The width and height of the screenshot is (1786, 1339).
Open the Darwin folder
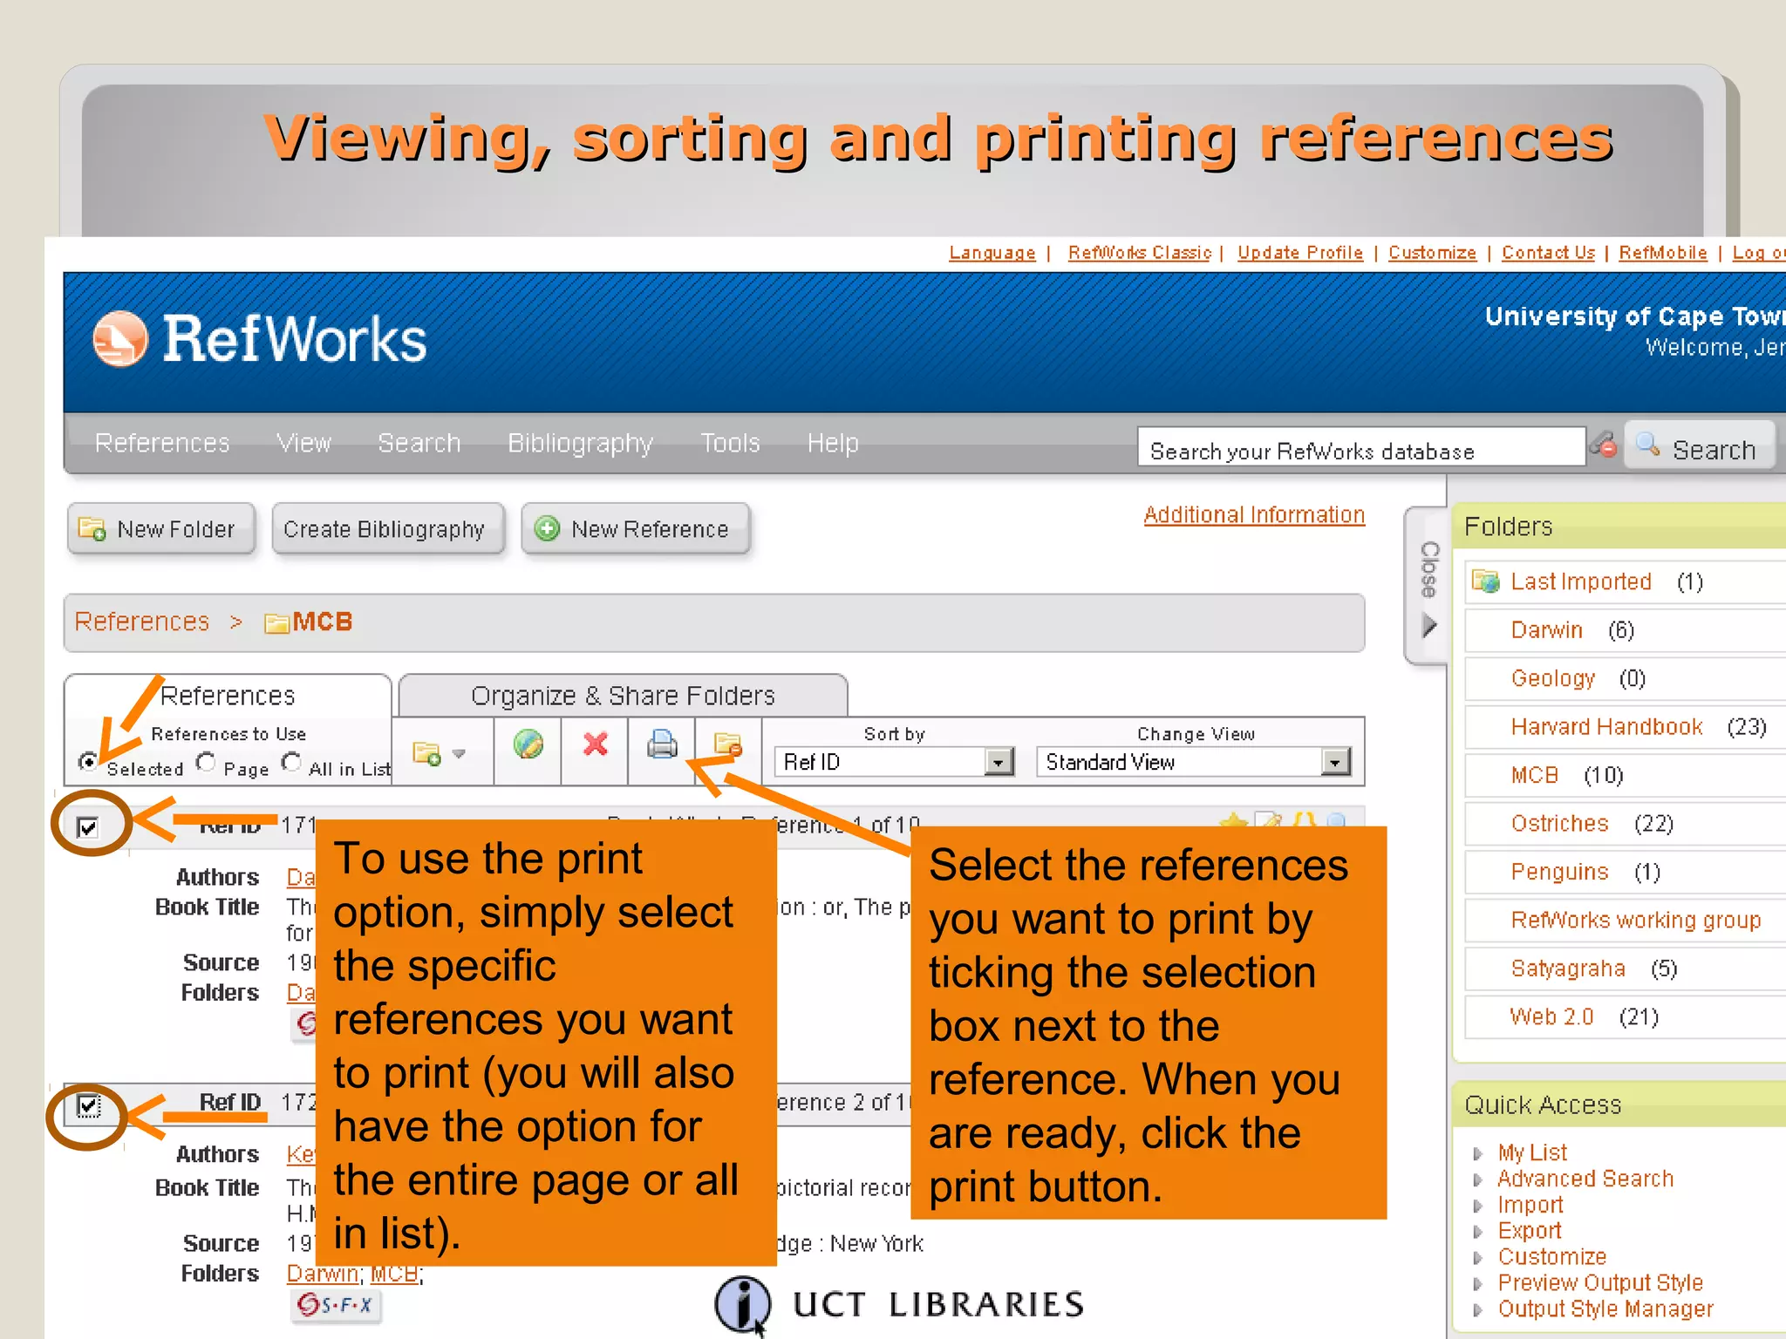click(x=1546, y=630)
